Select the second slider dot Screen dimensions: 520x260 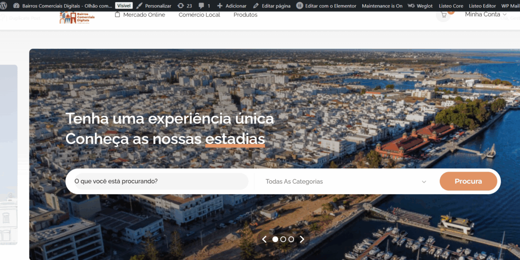coord(283,239)
